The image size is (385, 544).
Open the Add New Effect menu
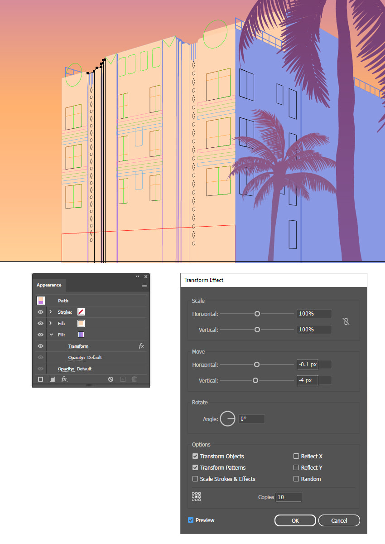tap(64, 379)
